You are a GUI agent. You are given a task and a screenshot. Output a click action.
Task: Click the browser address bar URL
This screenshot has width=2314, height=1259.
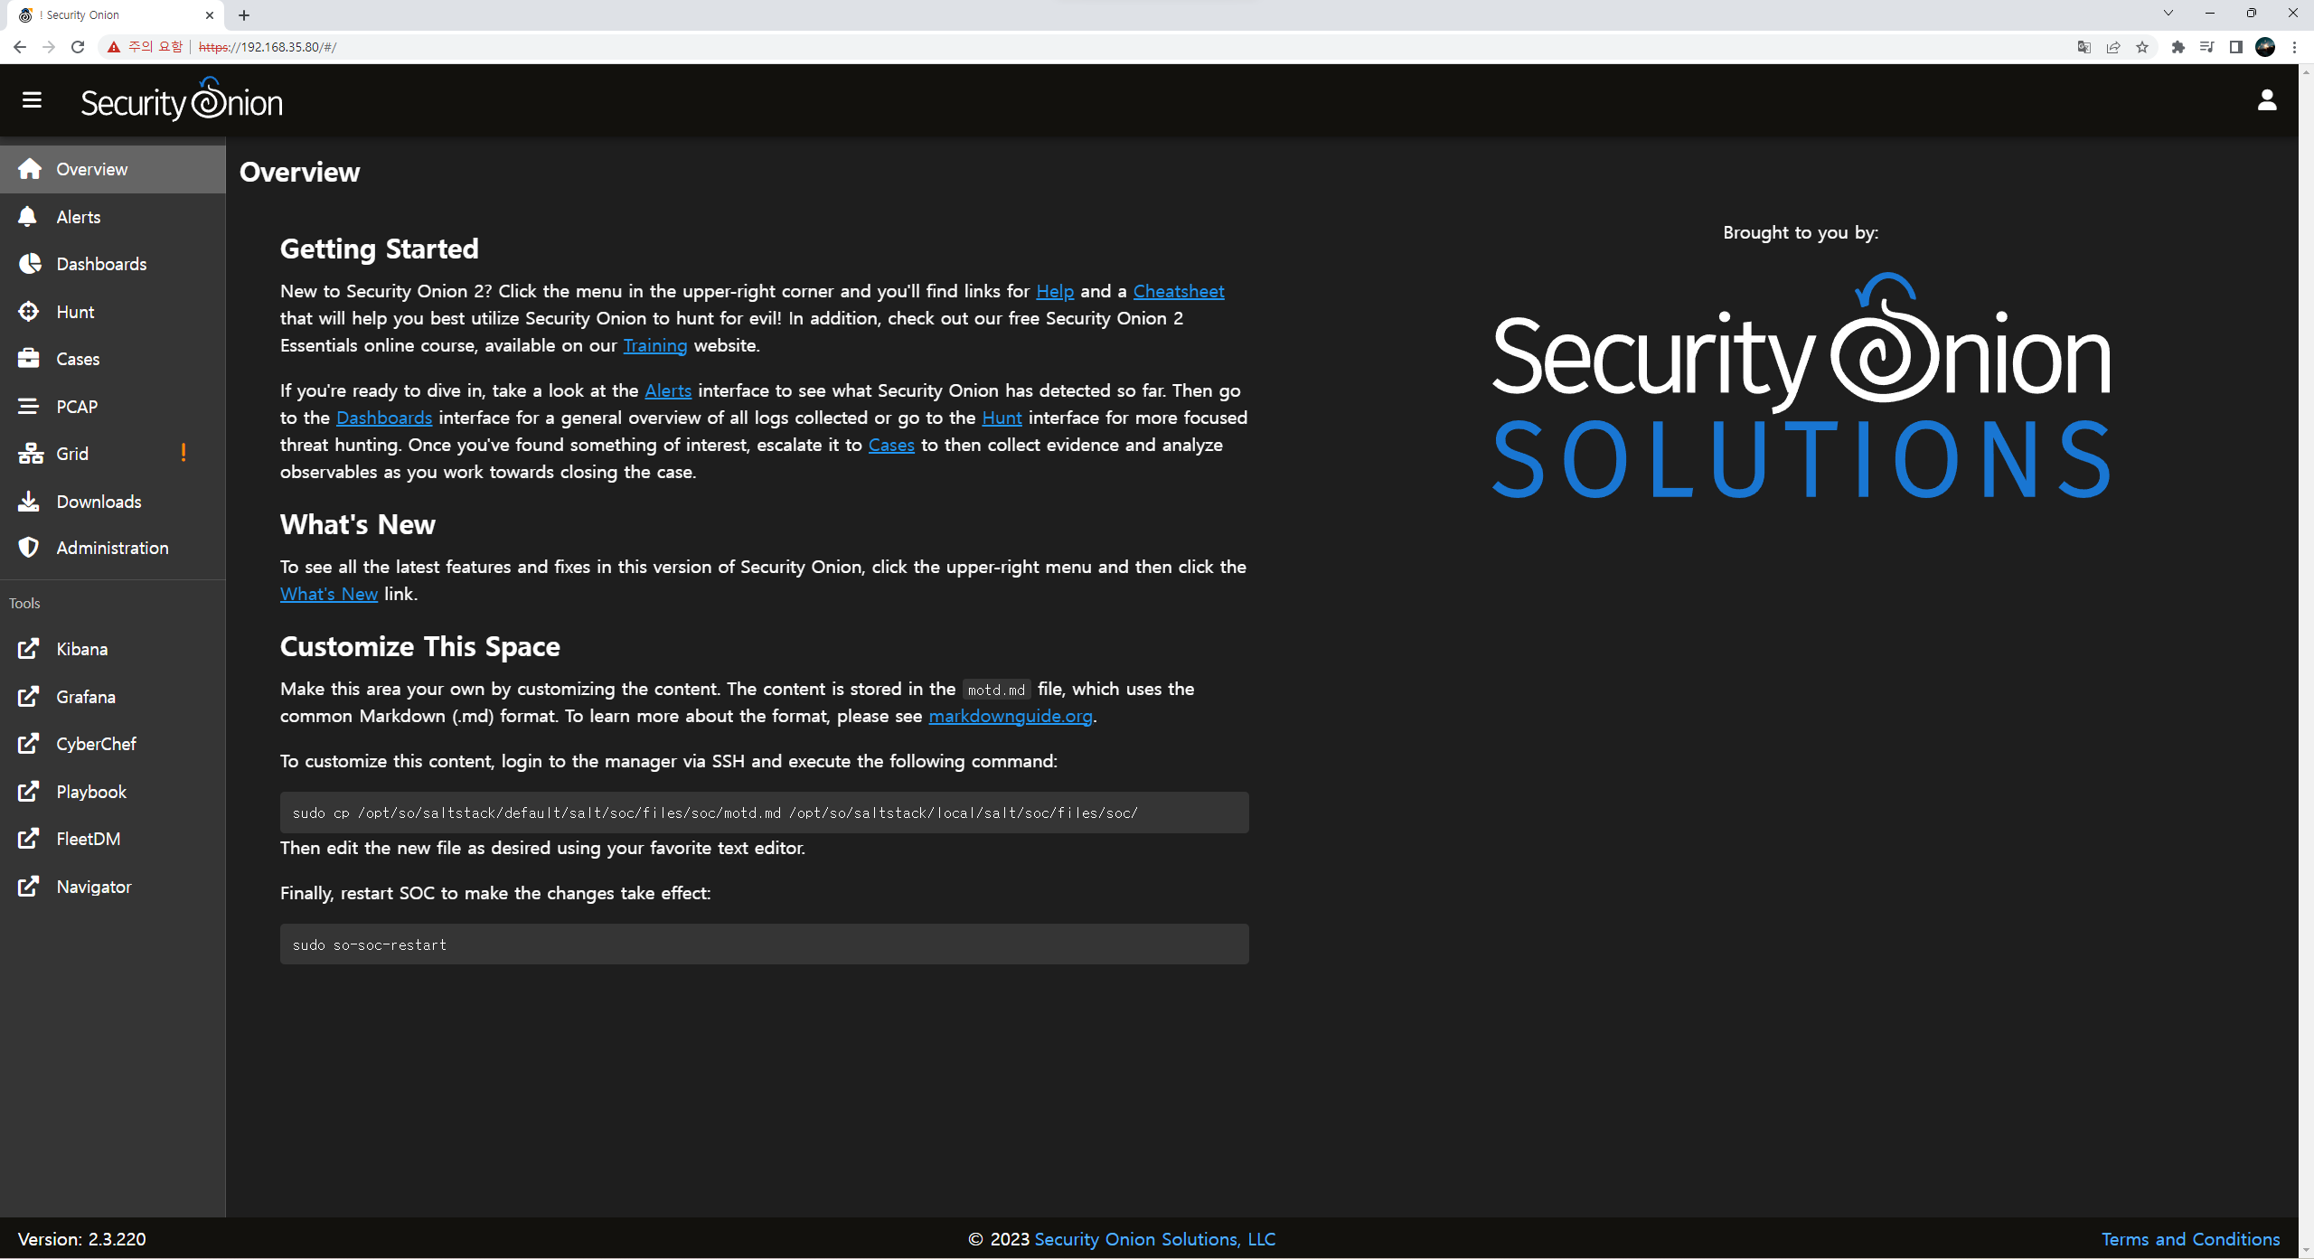pos(268,47)
